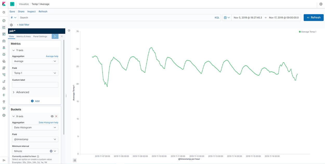Open filter options gear icon

pos(11,25)
